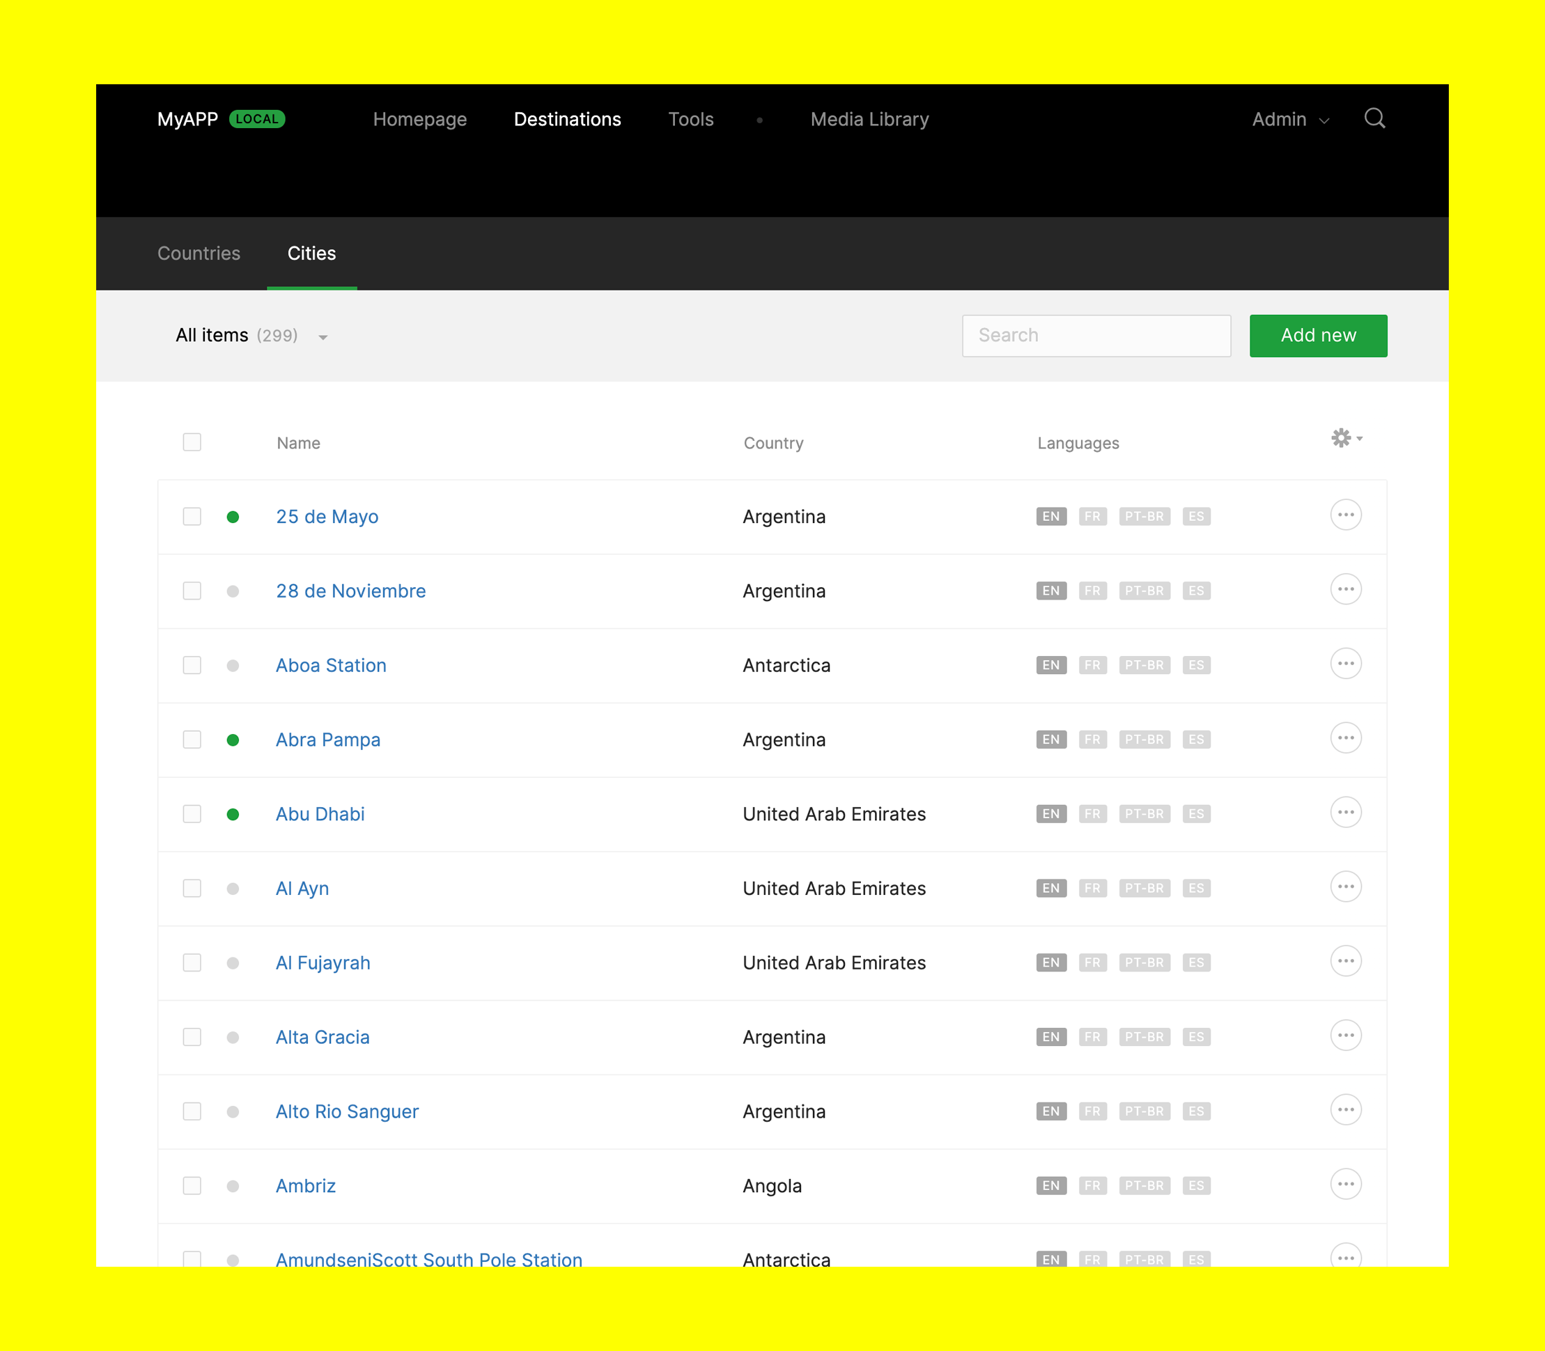Open the Media Library menu item
Viewport: 1545px width, 1351px height.
[x=869, y=120]
